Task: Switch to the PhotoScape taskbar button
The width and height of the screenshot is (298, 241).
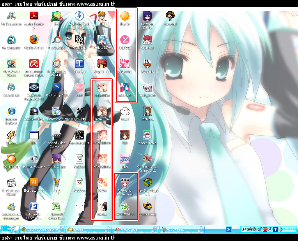Action: click(x=135, y=229)
